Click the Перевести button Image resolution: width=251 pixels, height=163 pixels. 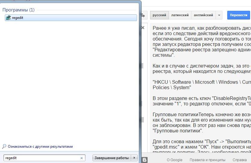point(238,15)
